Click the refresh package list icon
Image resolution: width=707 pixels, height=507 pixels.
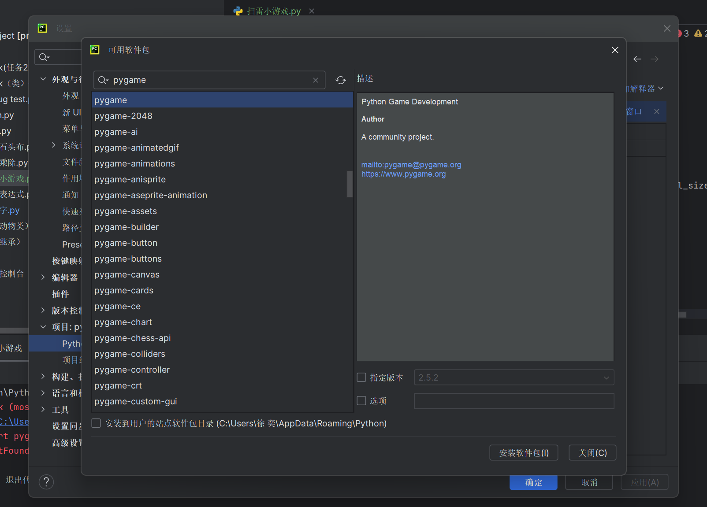(341, 80)
